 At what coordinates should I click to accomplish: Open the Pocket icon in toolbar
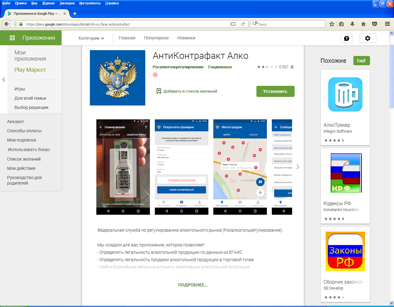(375, 24)
